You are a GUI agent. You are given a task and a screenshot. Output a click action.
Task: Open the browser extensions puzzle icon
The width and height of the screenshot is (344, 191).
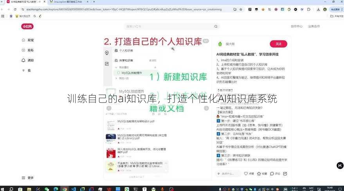point(309,9)
